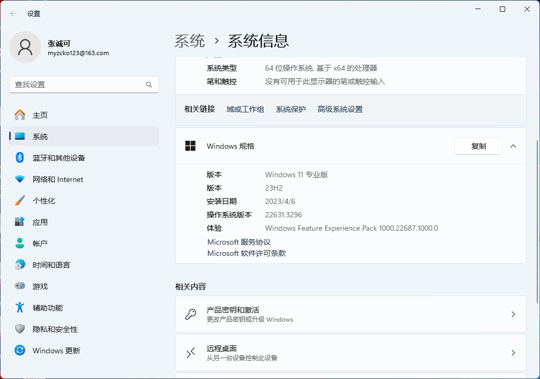This screenshot has width=540, height=379.
Task: Maximize the Settings window
Action: click(x=502, y=9)
